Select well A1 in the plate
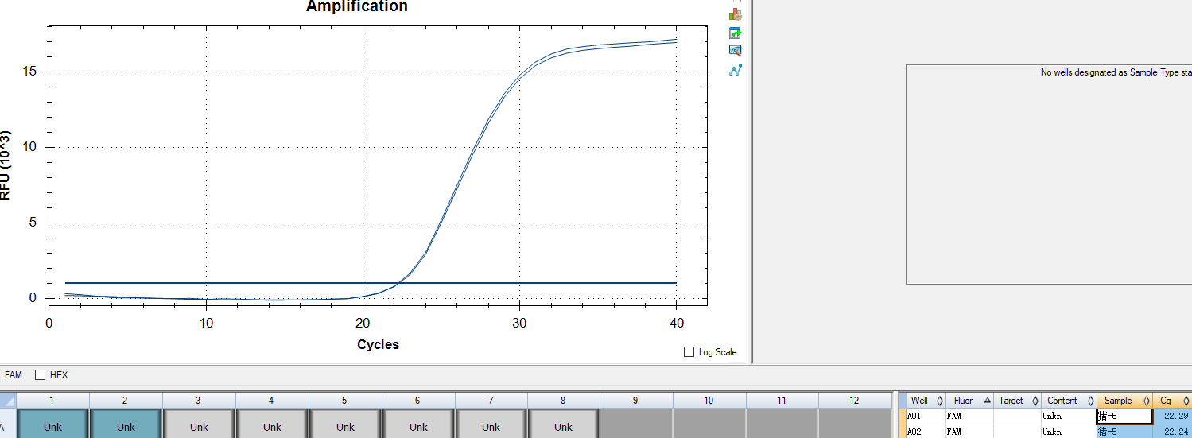The width and height of the screenshot is (1192, 438). pyautogui.click(x=52, y=424)
